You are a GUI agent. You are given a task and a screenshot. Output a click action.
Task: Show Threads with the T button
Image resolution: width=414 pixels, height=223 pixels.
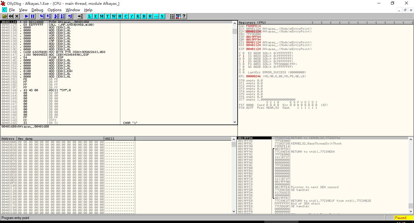108,16
